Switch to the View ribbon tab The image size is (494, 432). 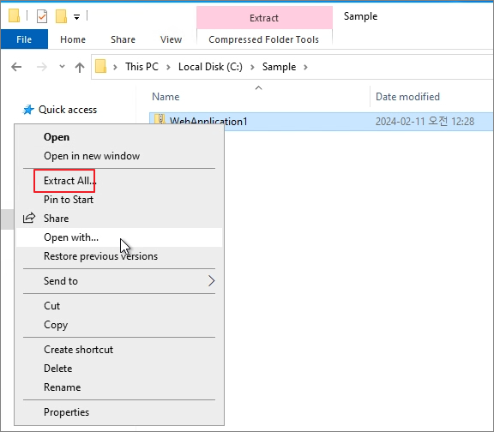[171, 39]
